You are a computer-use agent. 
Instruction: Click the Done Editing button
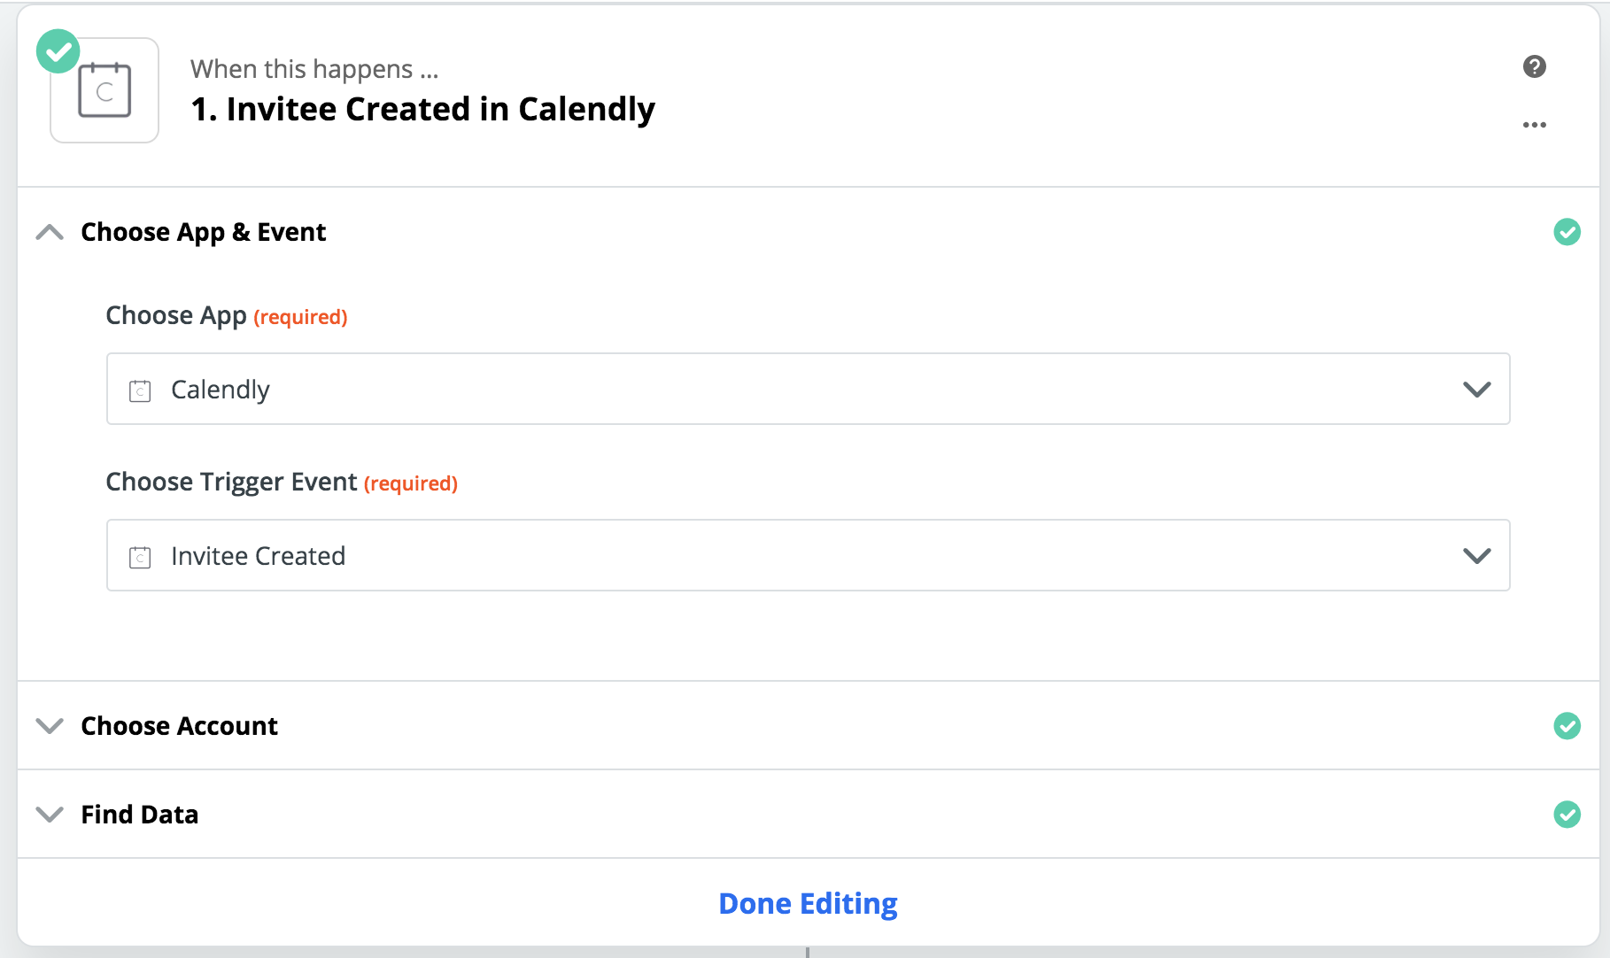pos(807,903)
